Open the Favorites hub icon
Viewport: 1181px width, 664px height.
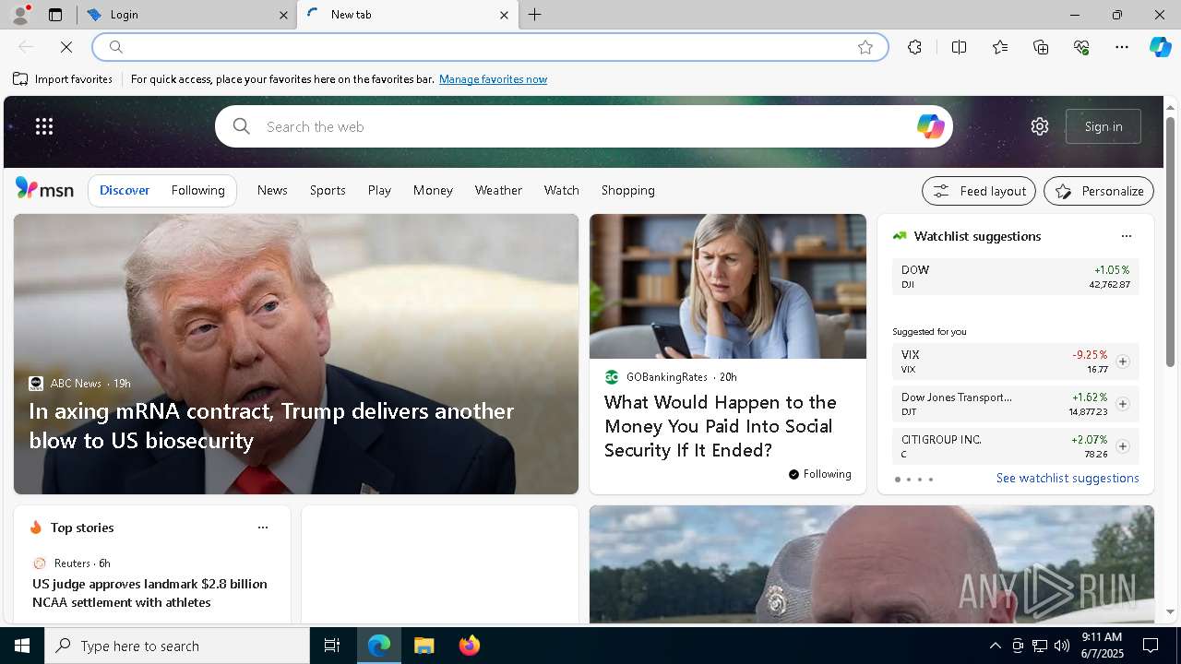click(1000, 47)
